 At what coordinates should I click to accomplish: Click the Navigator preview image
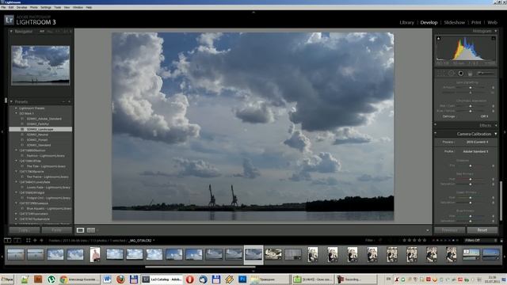pyautogui.click(x=40, y=65)
